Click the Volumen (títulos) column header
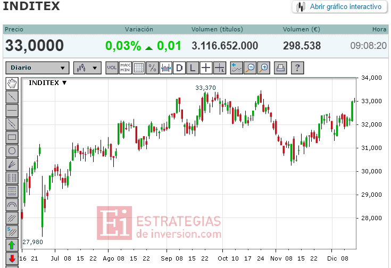The image size is (391, 268). tap(217, 29)
